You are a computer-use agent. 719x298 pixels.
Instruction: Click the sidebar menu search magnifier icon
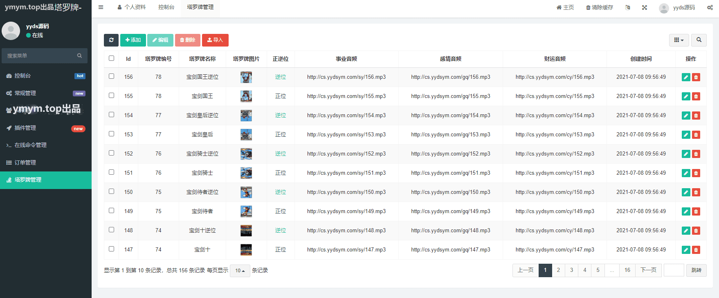click(x=80, y=56)
